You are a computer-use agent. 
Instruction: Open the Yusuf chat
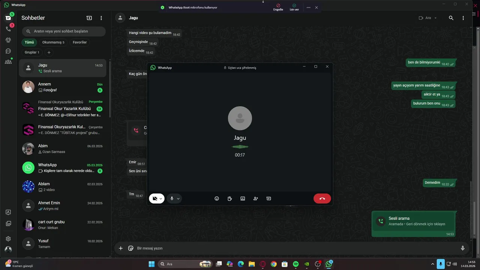click(x=63, y=244)
